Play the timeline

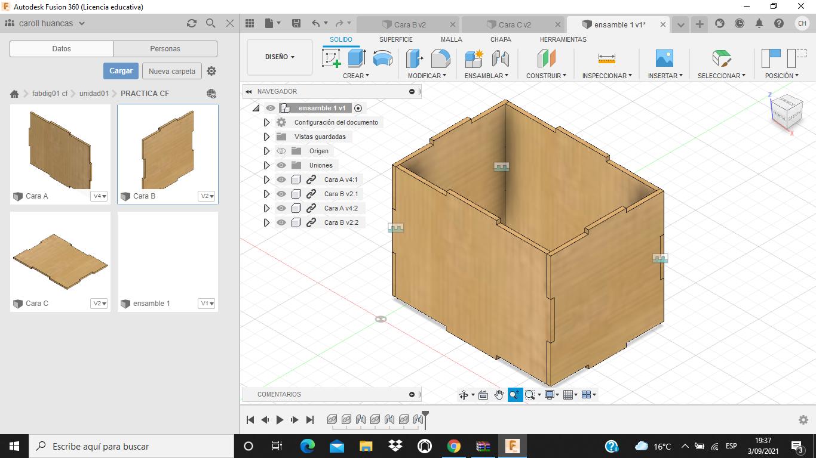(x=280, y=420)
